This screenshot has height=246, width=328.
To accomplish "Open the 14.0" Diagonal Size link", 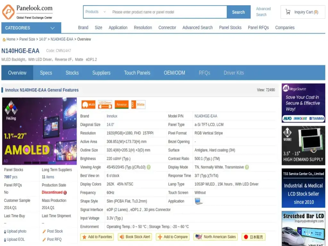I will coord(110,125).
